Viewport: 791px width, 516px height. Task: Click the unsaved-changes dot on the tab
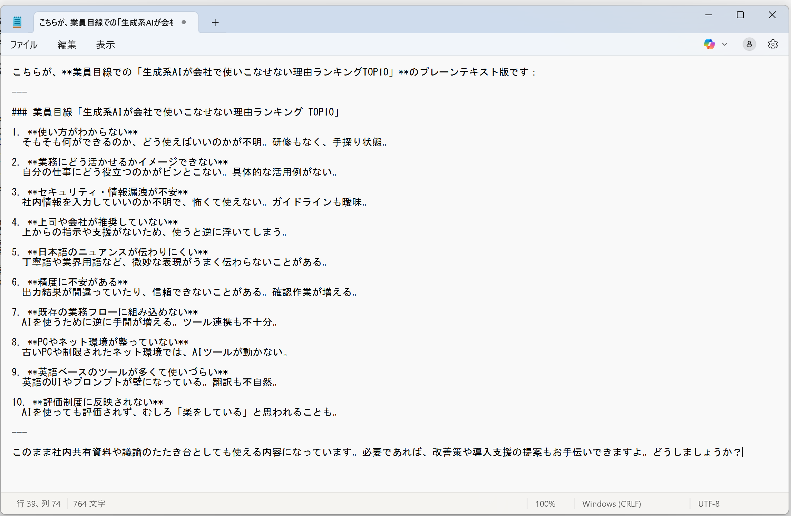pos(184,22)
